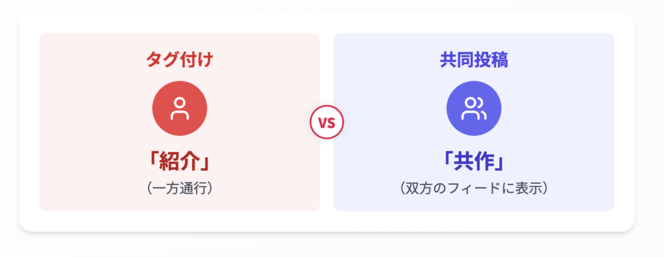664x257 pixels.
Task: Click the (一方通行) caption
Action: [180, 188]
